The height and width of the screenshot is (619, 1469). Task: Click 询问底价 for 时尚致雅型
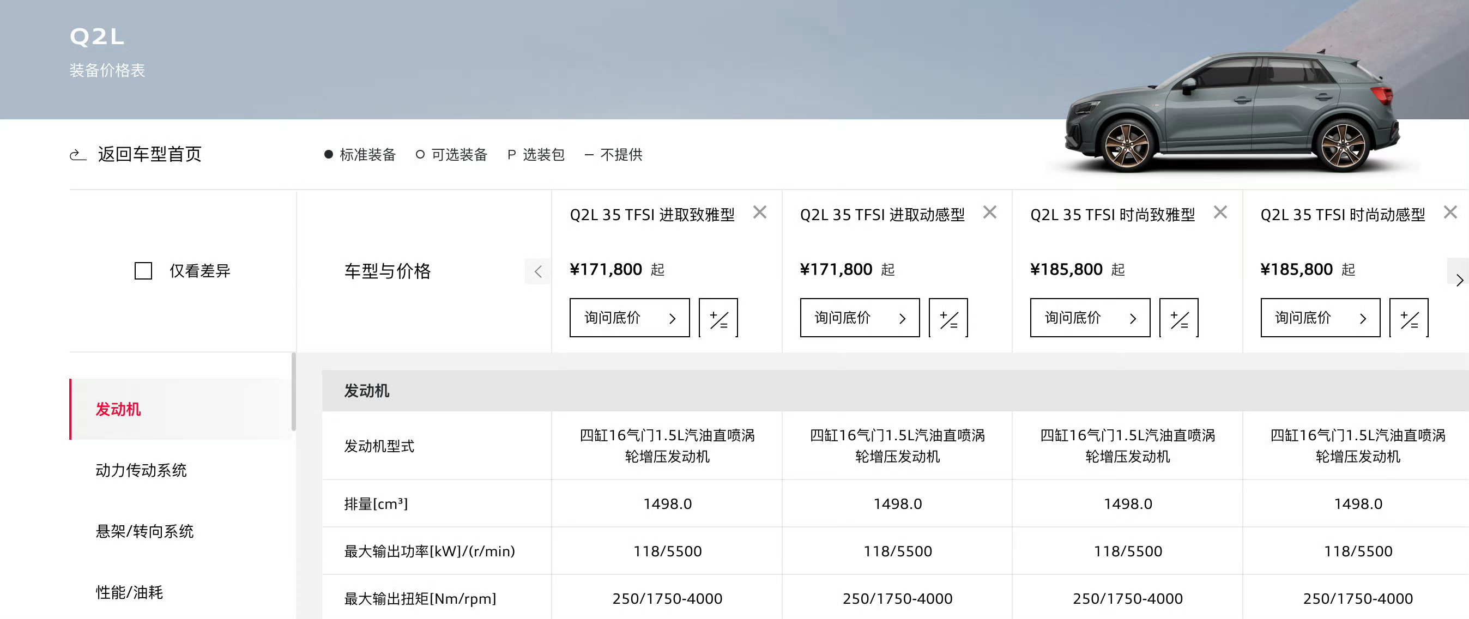pos(1090,318)
